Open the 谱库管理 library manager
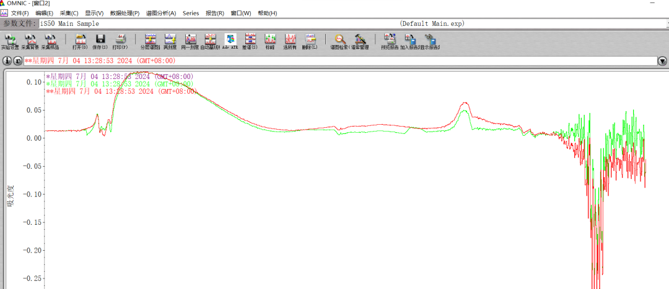Image resolution: width=669 pixels, height=289 pixels. point(359,41)
